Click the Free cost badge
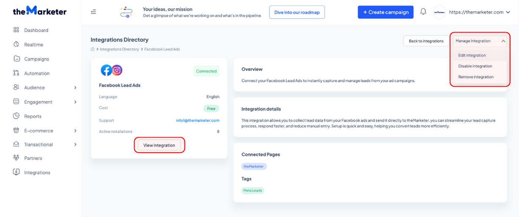Screen dimensions: 519x217 pyautogui.click(x=211, y=109)
